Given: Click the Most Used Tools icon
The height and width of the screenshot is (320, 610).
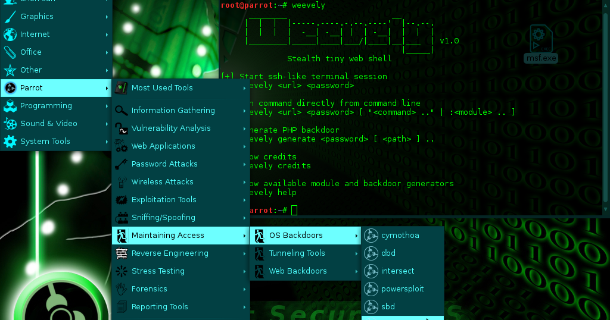Looking at the screenshot, I should point(122,88).
